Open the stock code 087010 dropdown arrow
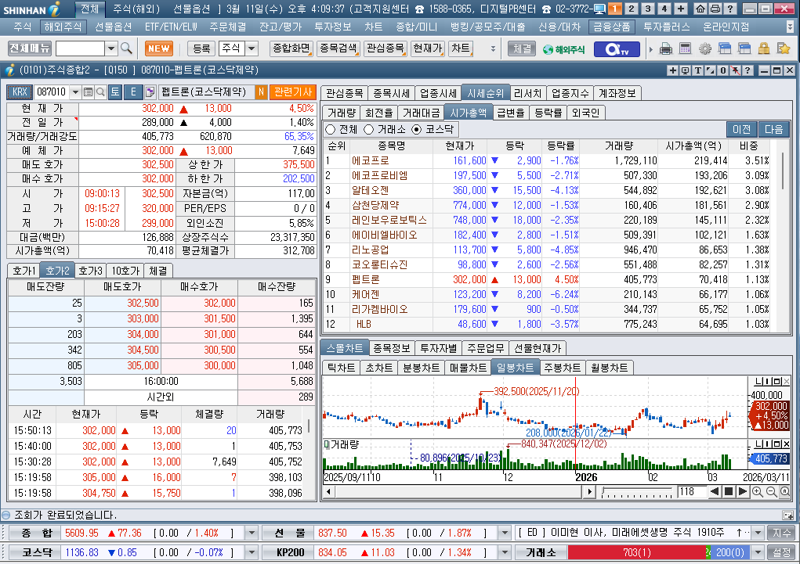Screen dimensions: 800x564 click(75, 92)
